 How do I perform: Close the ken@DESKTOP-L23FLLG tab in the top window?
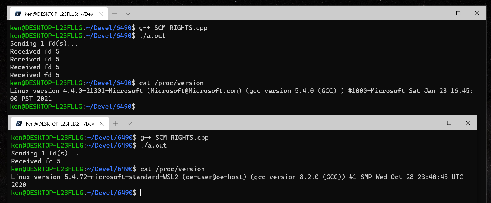click(100, 13)
